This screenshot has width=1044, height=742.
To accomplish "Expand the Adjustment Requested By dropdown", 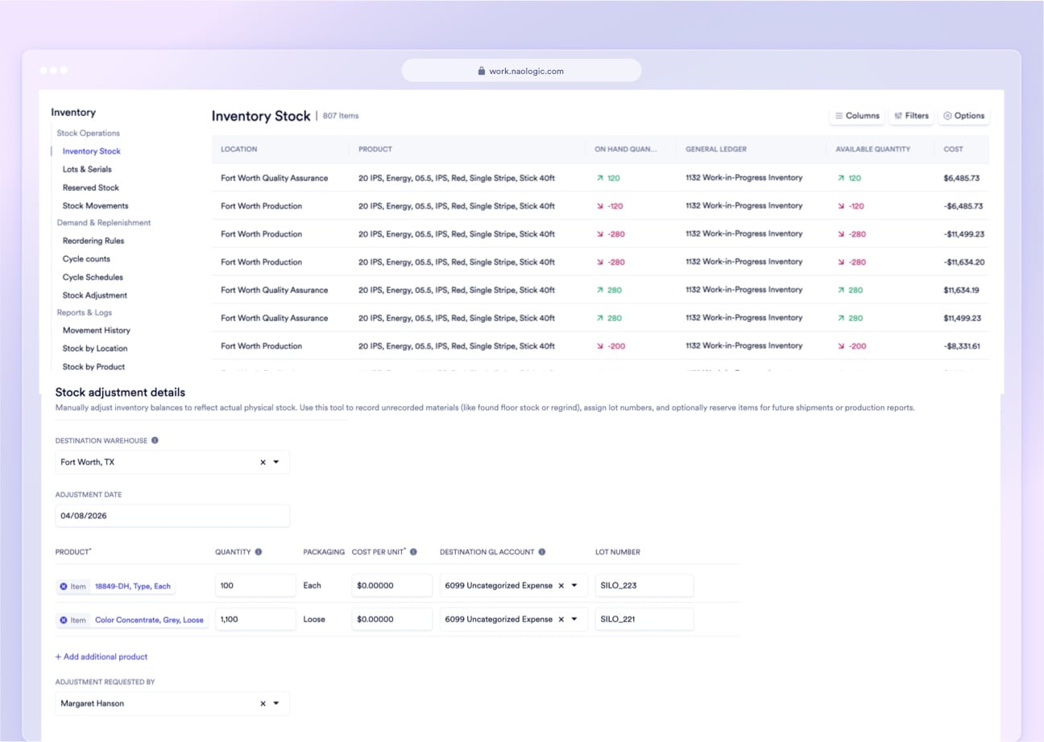I will [276, 703].
